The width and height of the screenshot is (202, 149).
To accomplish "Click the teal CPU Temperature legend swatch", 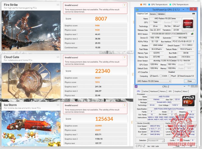I will (x=170, y=4).
